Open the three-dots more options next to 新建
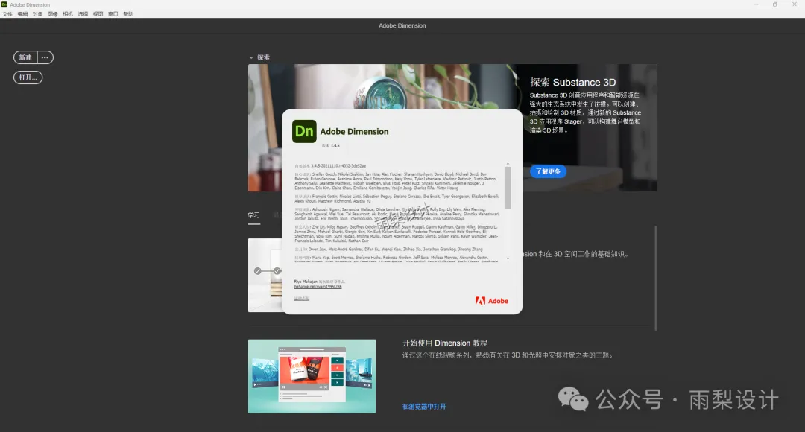Image resolution: width=805 pixels, height=432 pixels. (45, 57)
